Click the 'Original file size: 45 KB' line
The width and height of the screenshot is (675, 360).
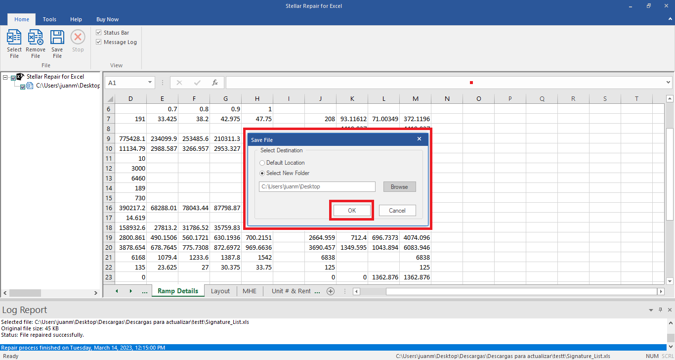30,328
